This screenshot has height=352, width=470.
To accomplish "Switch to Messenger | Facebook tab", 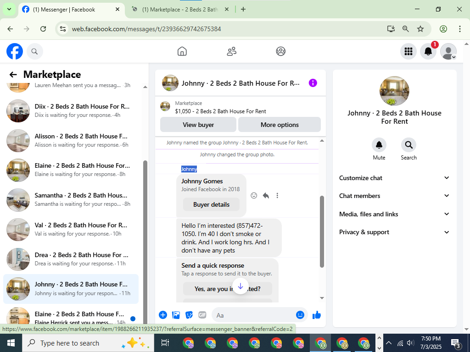I will pos(72,10).
